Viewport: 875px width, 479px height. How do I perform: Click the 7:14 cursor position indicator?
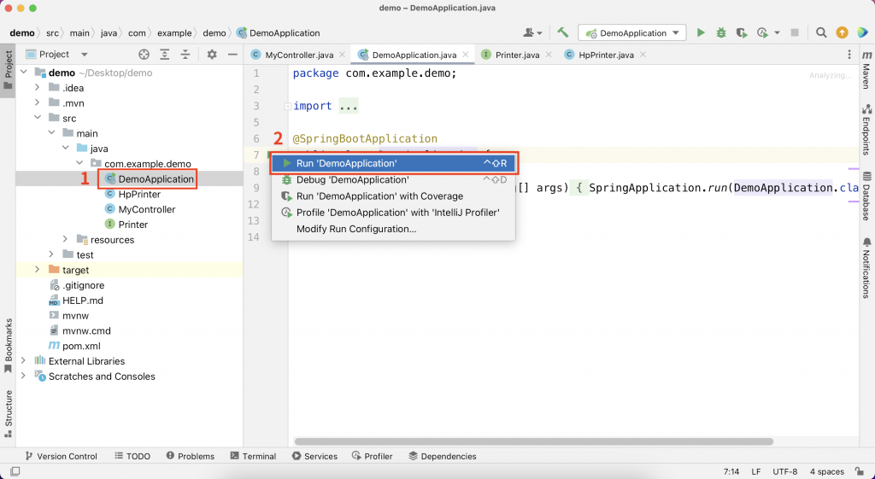click(x=731, y=472)
